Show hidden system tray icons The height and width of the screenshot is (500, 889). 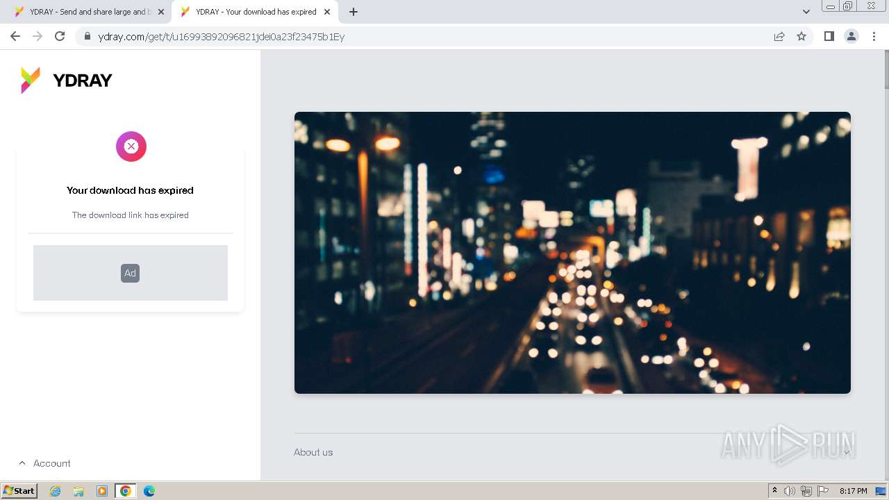774,491
